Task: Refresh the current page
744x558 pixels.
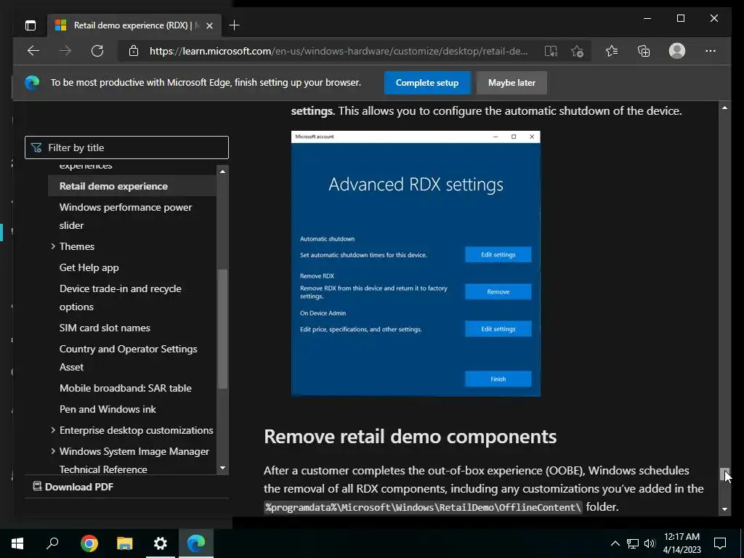Action: [x=97, y=51]
